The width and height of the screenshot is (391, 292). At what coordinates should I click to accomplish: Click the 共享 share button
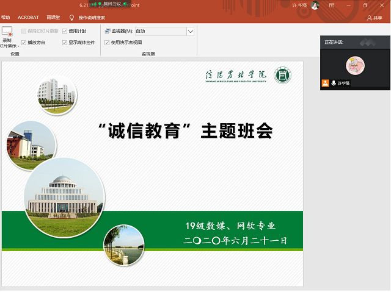[375, 18]
